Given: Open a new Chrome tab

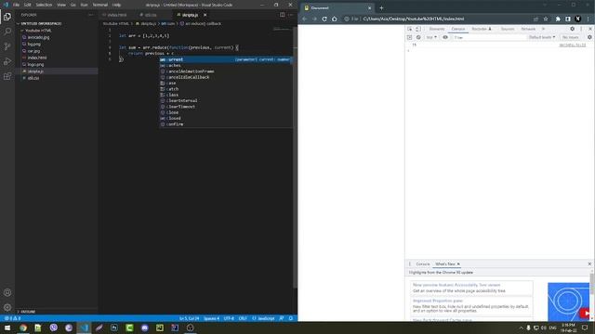Looking at the screenshot, I should (381, 7).
